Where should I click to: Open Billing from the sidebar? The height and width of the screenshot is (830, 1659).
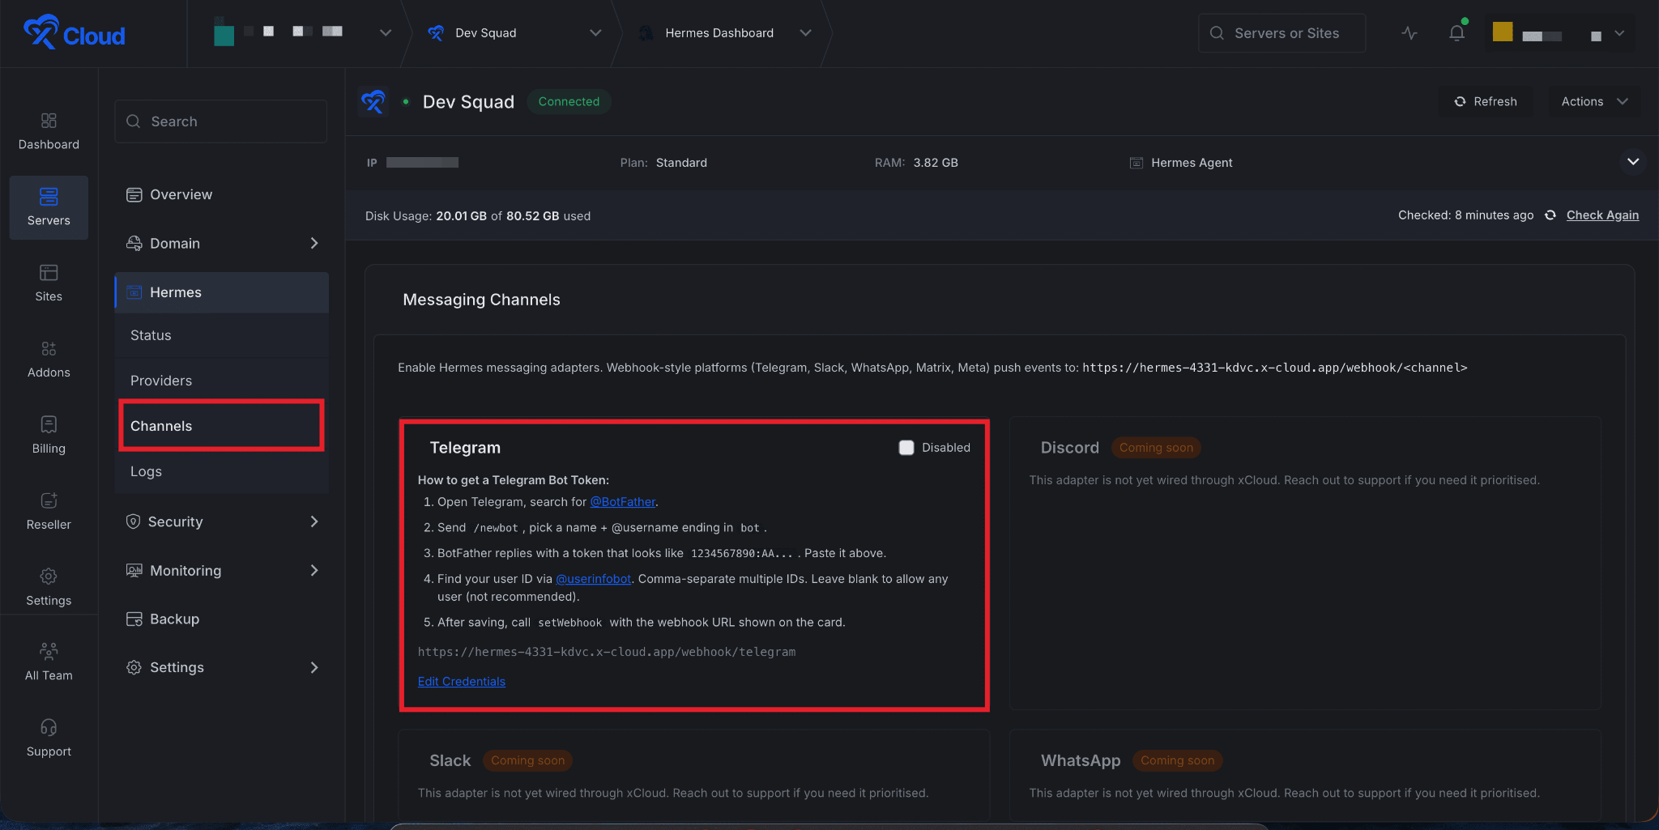[x=49, y=435]
